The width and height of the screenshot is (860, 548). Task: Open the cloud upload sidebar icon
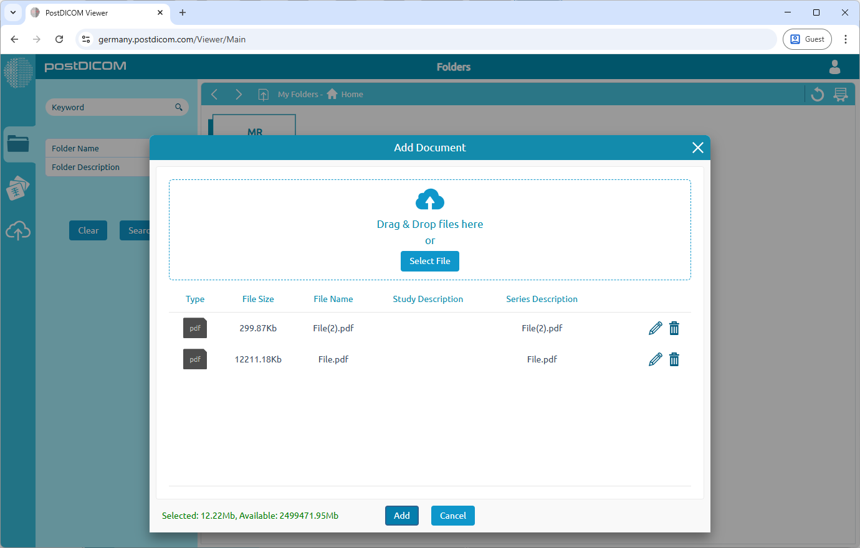point(18,231)
